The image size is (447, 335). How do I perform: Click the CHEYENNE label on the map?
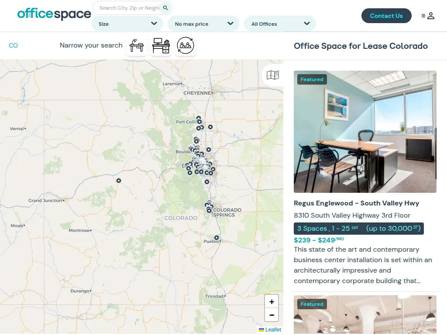click(197, 93)
